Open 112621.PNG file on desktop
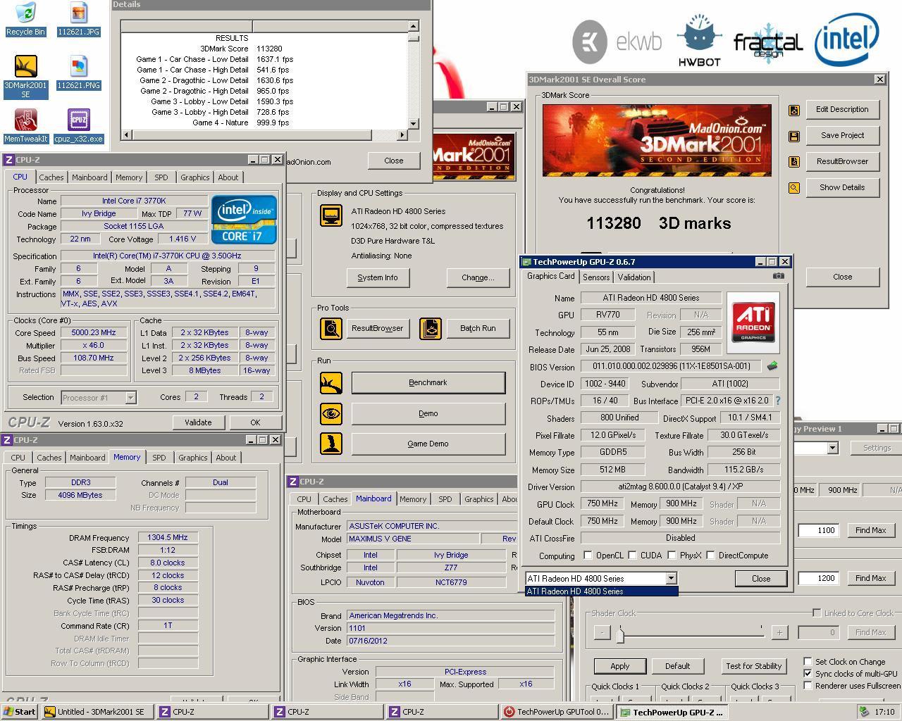The image size is (902, 721). pyautogui.click(x=78, y=72)
